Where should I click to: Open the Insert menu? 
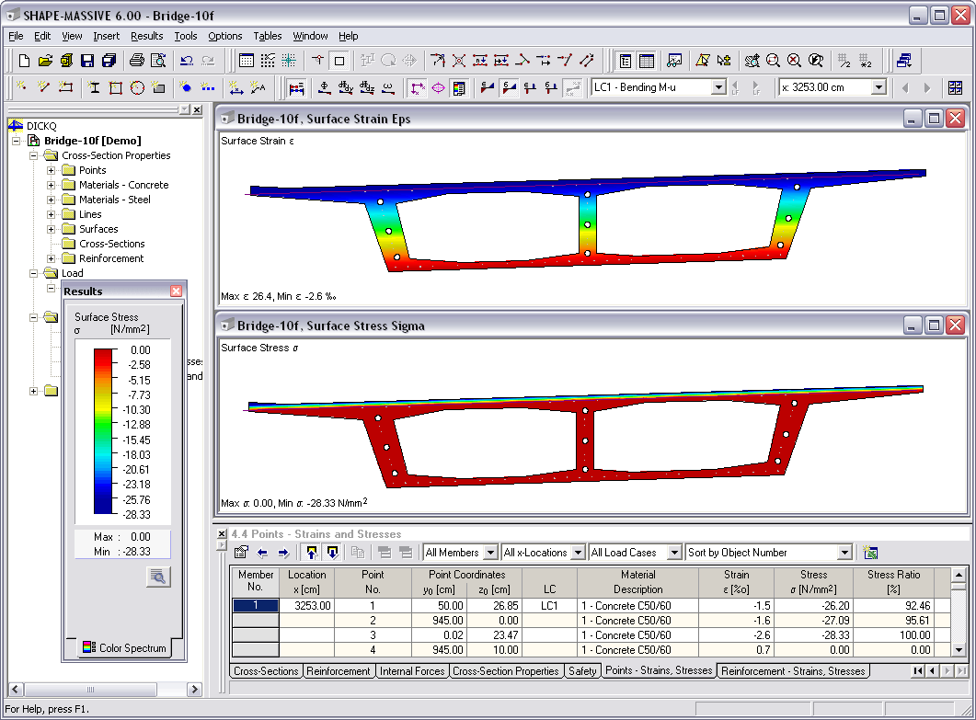point(107,36)
